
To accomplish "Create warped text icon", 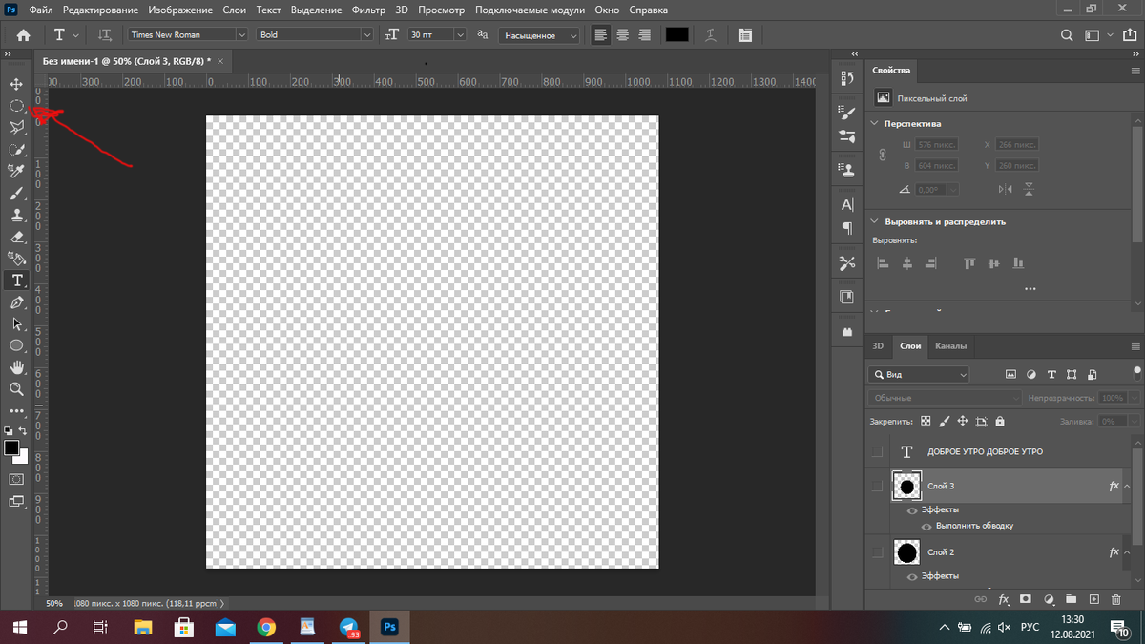I will [x=710, y=34].
